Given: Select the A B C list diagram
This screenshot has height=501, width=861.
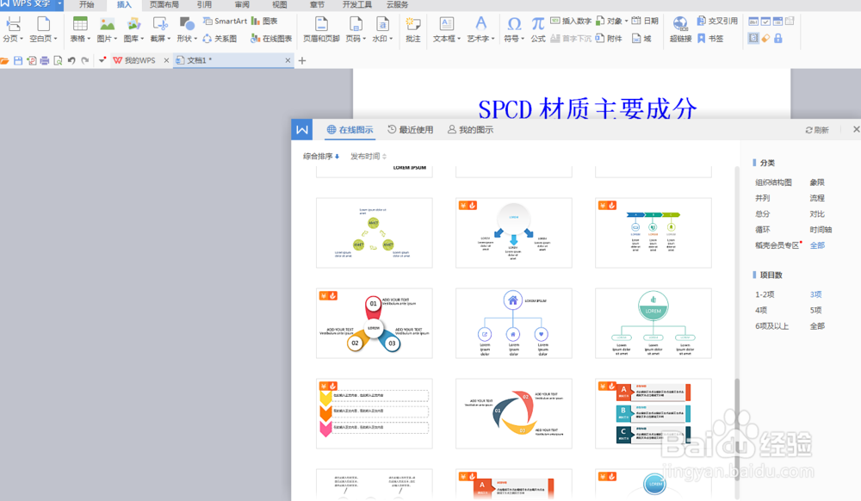Looking at the screenshot, I should pos(653,413).
